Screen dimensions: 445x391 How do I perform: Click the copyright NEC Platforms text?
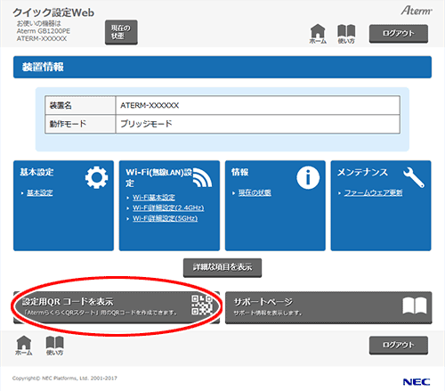point(65,379)
